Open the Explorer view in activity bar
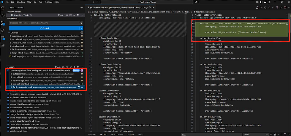The width and height of the screenshot is (291, 136). tap(3, 9)
